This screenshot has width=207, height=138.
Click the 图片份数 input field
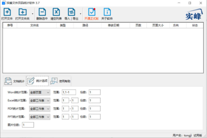28,125
